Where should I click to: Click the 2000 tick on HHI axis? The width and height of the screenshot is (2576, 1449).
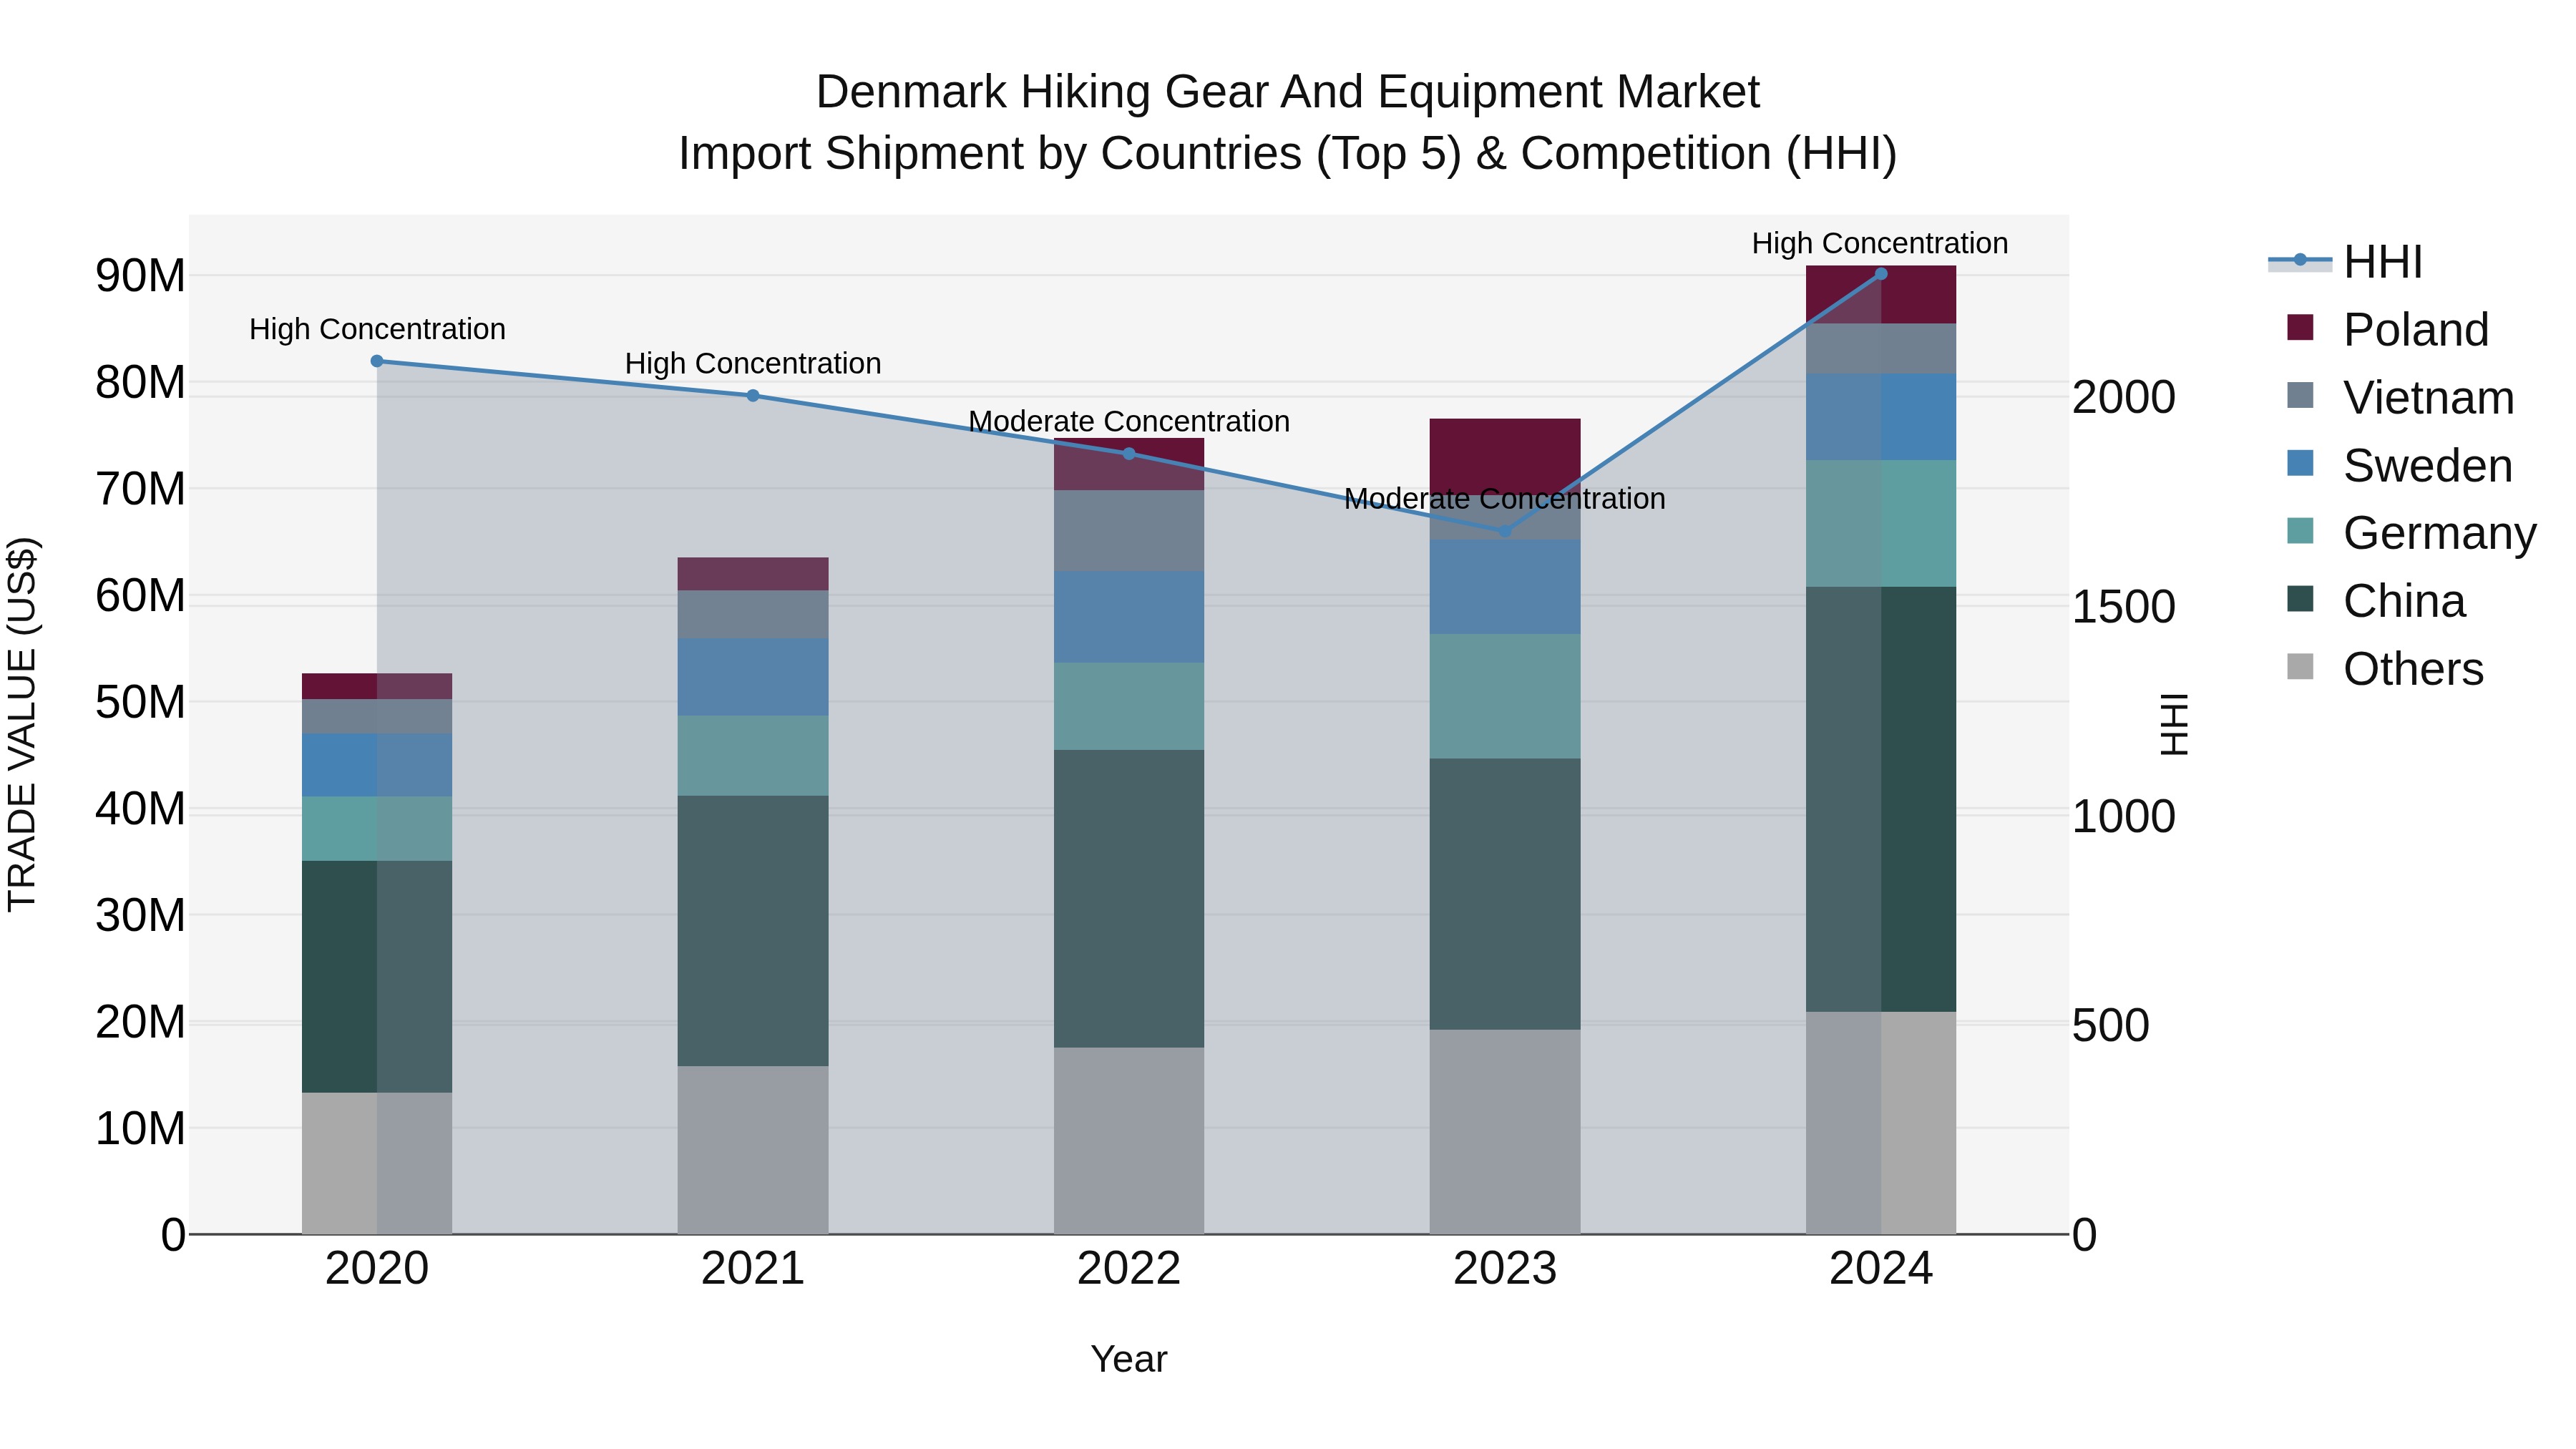click(x=2123, y=397)
